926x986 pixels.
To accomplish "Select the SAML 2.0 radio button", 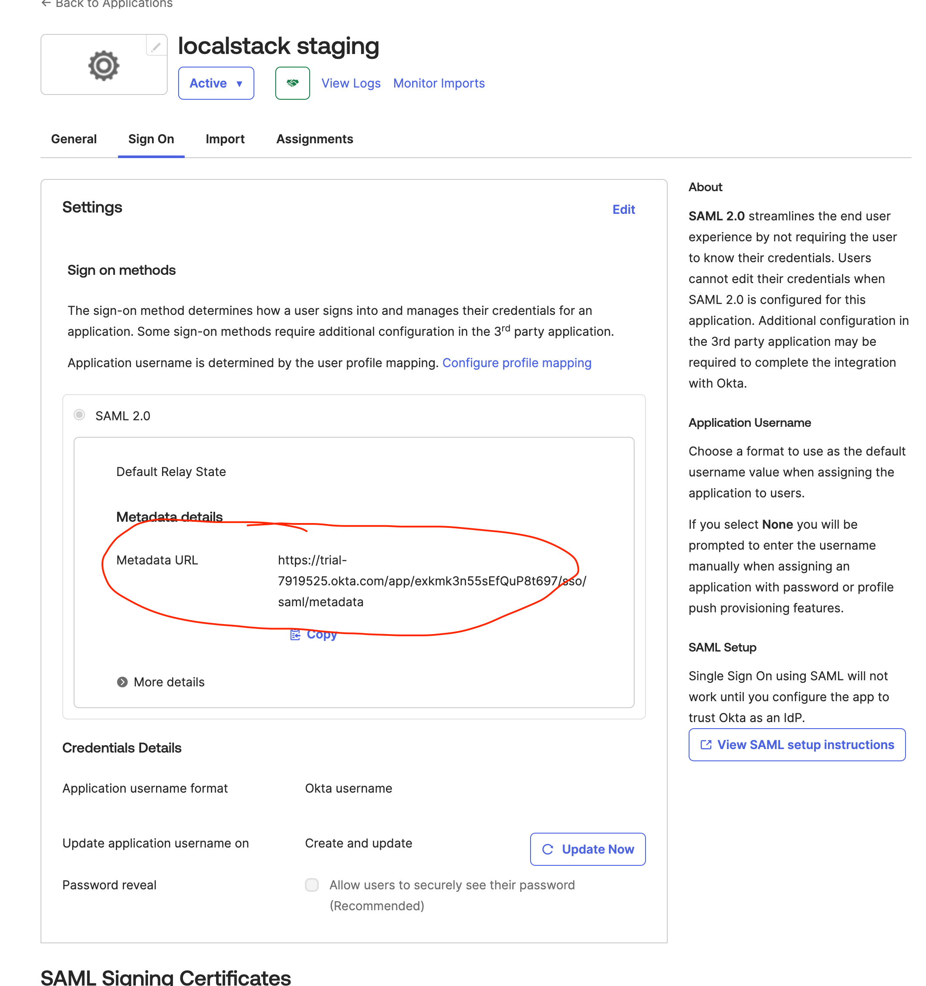I will tap(79, 415).
